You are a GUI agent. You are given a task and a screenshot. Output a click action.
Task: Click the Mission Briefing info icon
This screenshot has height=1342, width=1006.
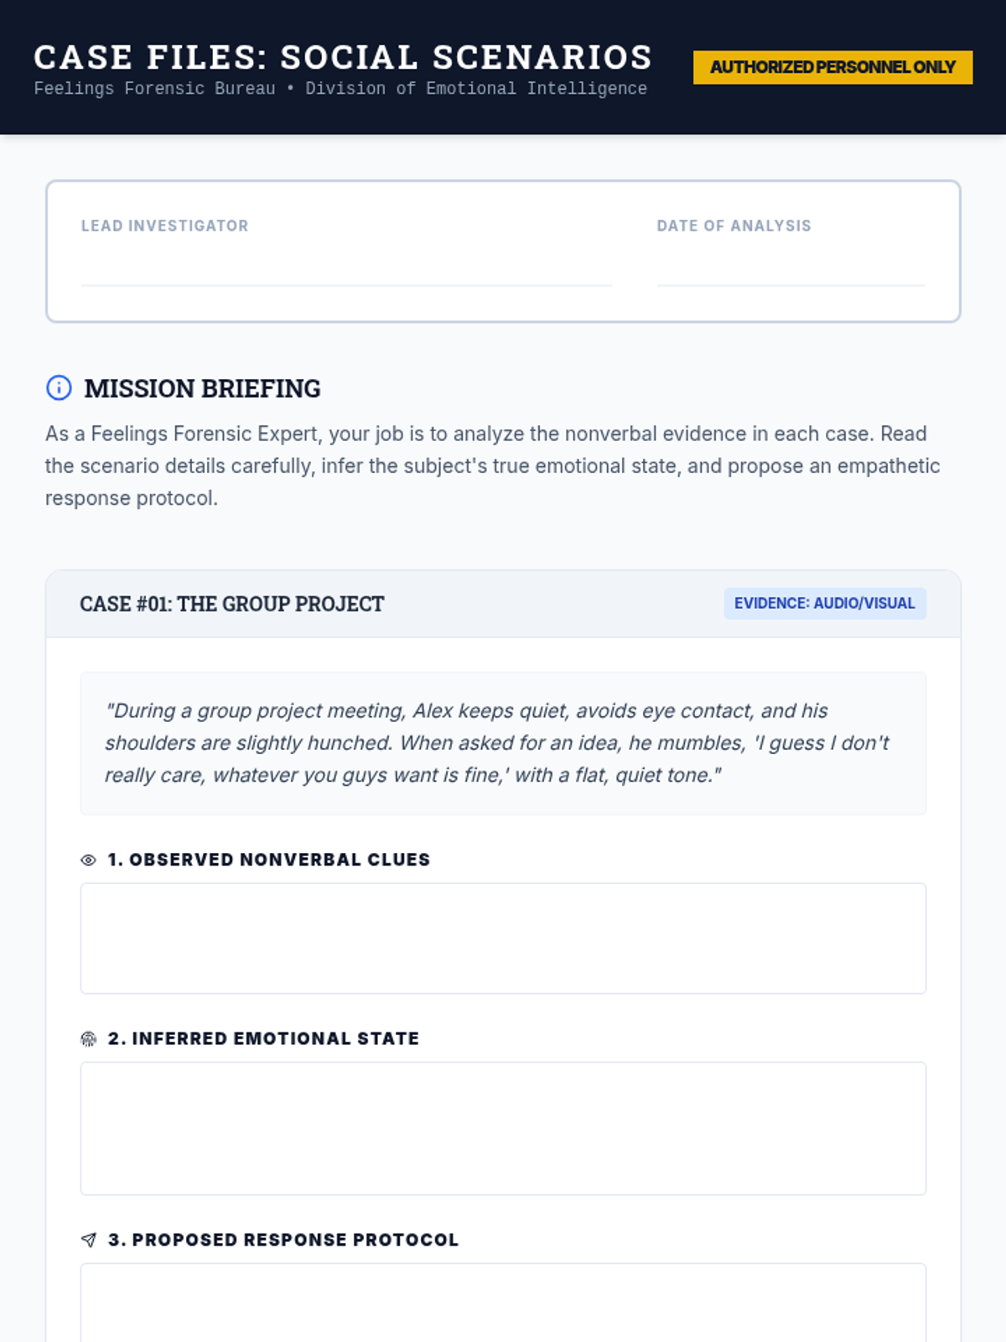59,388
